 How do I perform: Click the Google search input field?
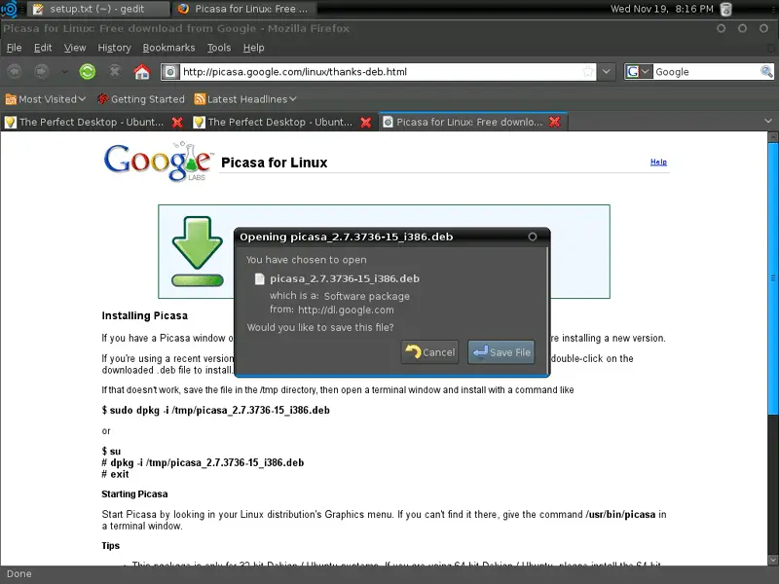point(706,72)
